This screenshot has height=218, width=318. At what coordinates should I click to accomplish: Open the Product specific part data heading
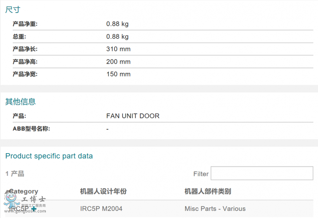pos(49,156)
